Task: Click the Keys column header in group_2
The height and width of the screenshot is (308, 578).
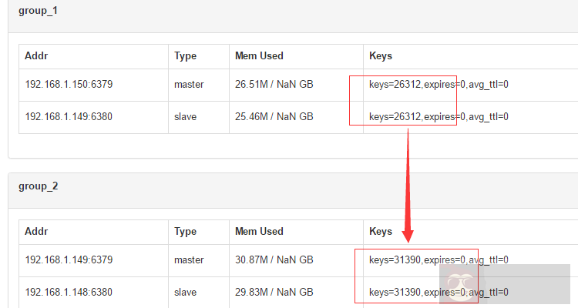Action: click(381, 232)
